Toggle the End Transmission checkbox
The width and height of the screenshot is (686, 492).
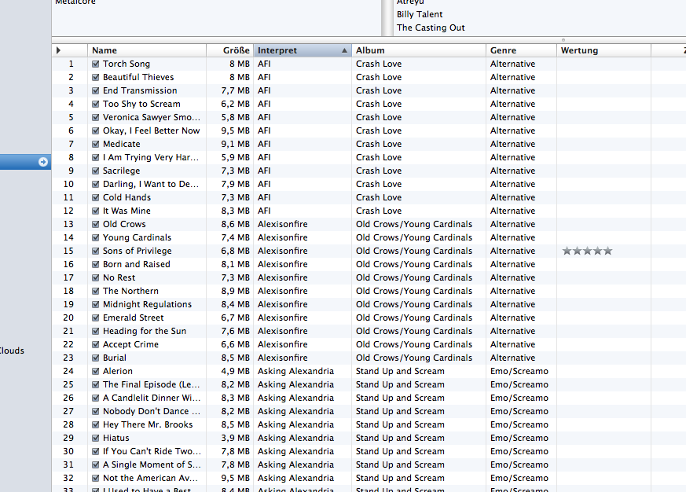click(95, 90)
